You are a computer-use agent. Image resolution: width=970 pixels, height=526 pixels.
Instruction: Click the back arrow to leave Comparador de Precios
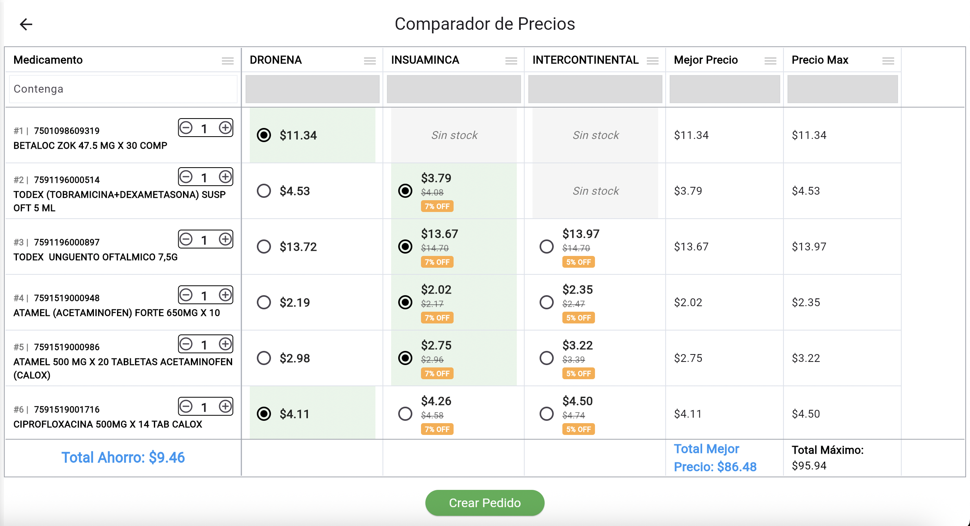(26, 24)
